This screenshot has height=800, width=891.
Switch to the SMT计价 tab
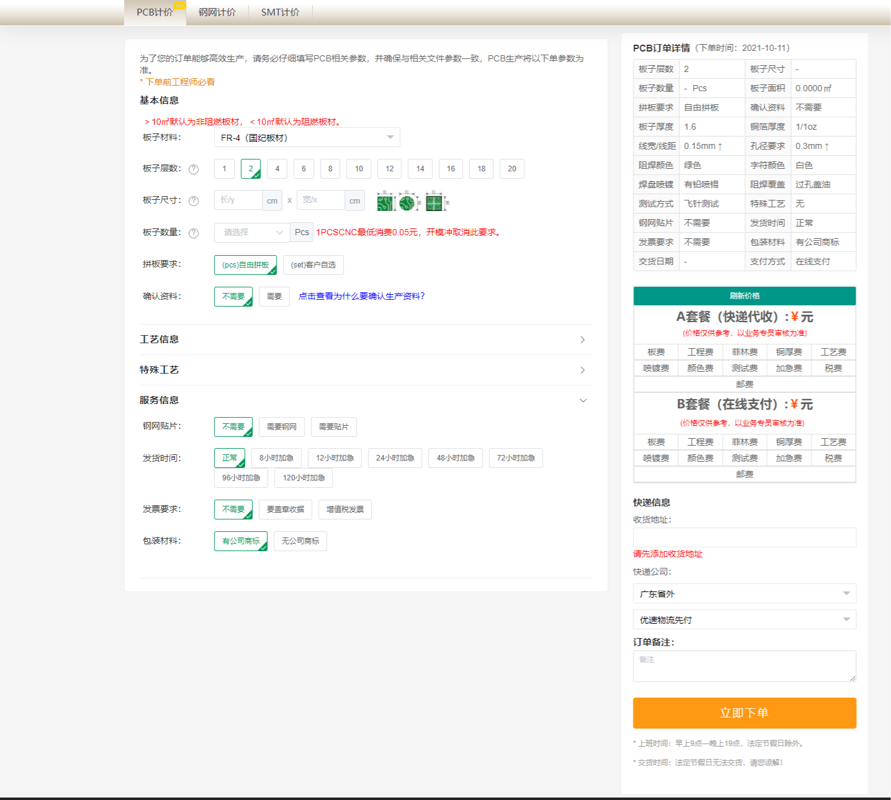pos(280,12)
